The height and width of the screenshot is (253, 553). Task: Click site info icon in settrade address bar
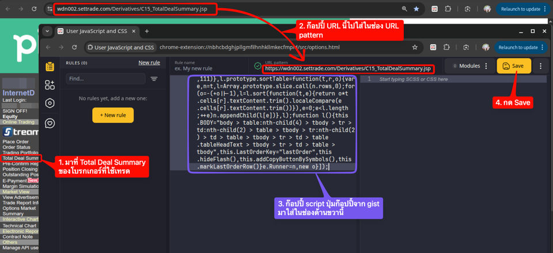(50, 9)
